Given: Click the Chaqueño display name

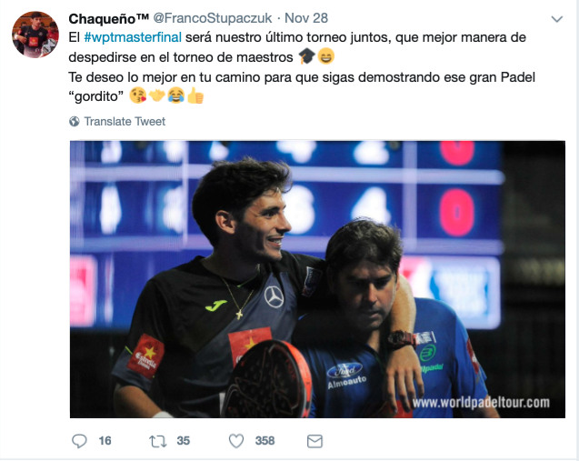Looking at the screenshot, I should coord(108,18).
